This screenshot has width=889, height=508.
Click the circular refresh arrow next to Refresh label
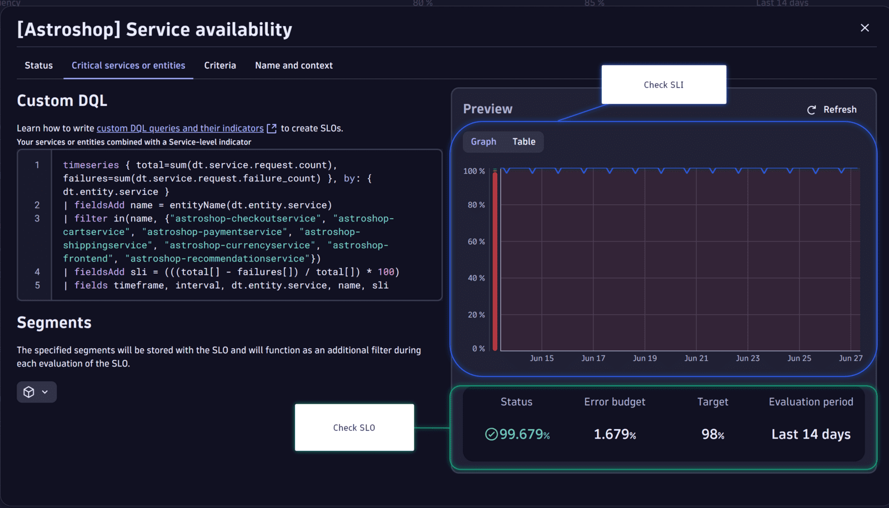point(812,109)
